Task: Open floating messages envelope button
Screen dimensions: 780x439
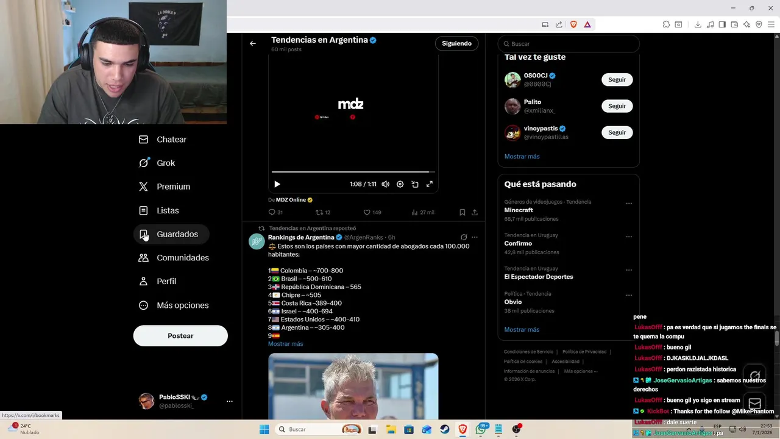Action: [755, 403]
